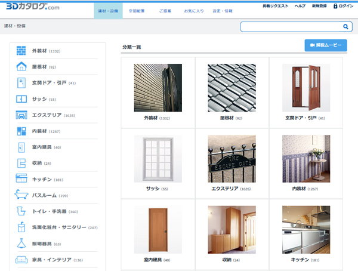Open the 建材・設備 tab
The image size is (358, 271).
point(109,11)
